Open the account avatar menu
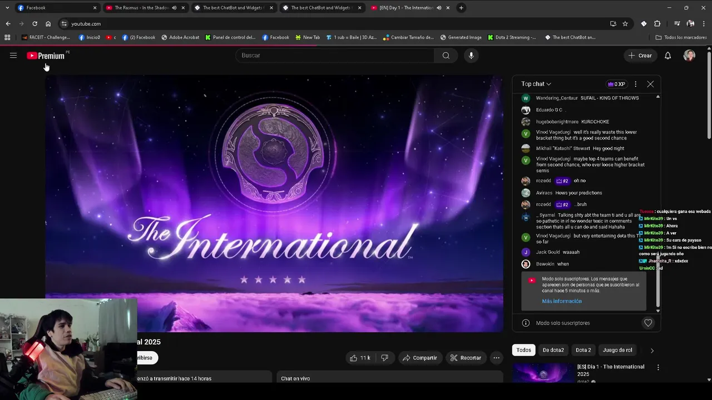 689,56
